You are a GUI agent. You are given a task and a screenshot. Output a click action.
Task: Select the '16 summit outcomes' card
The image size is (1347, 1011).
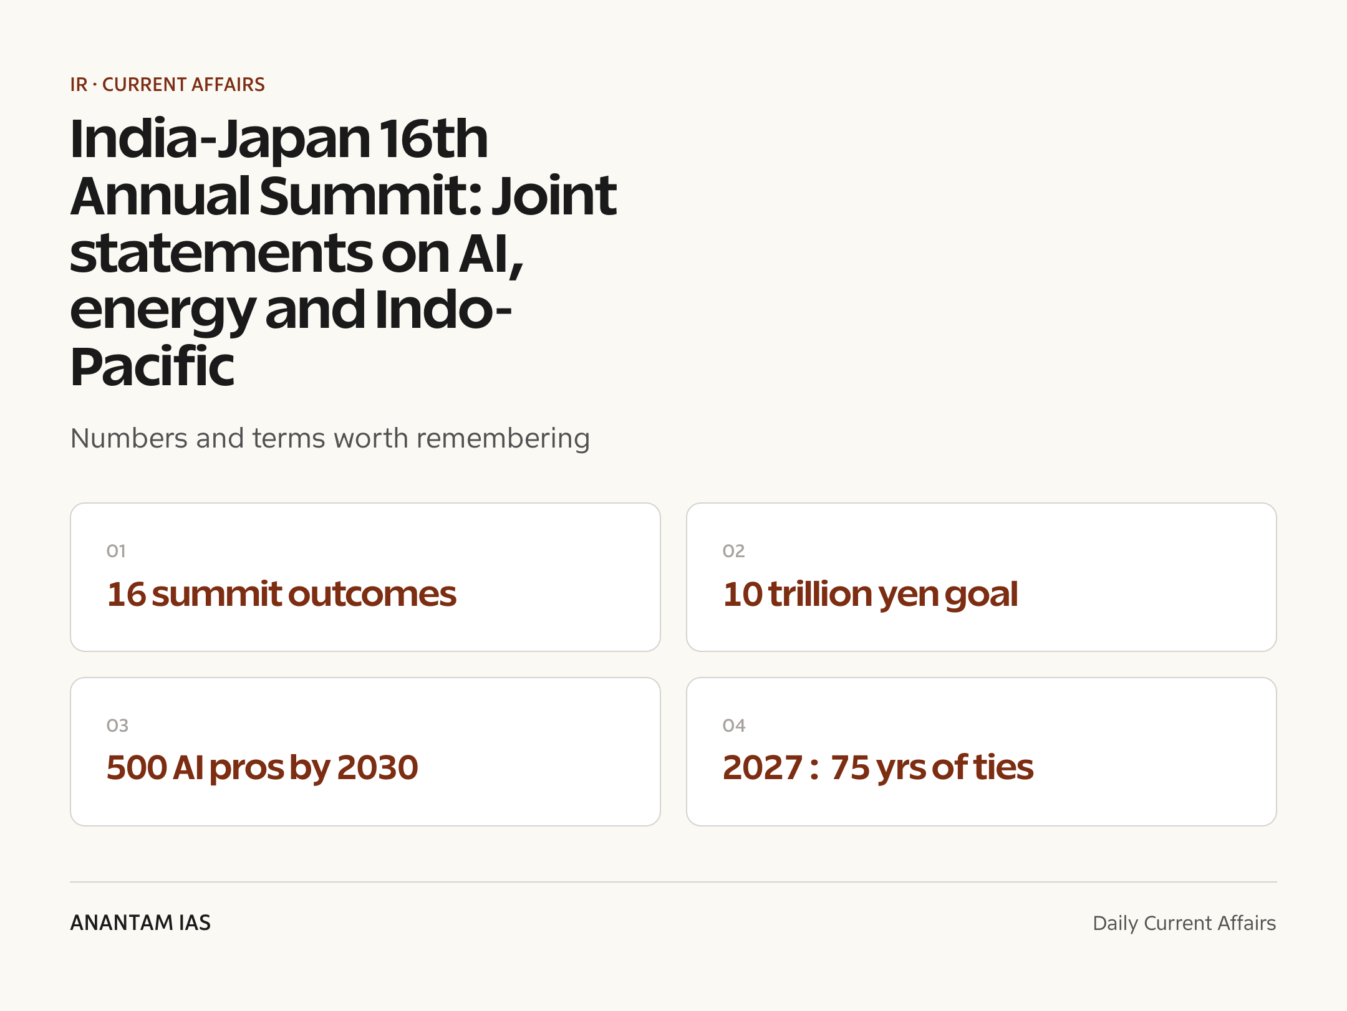coord(365,577)
